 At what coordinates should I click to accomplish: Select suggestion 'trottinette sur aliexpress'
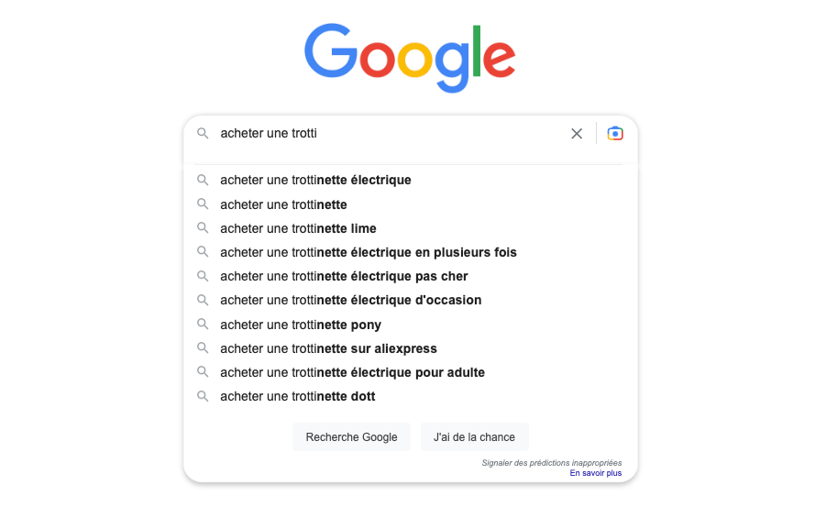click(x=410, y=348)
